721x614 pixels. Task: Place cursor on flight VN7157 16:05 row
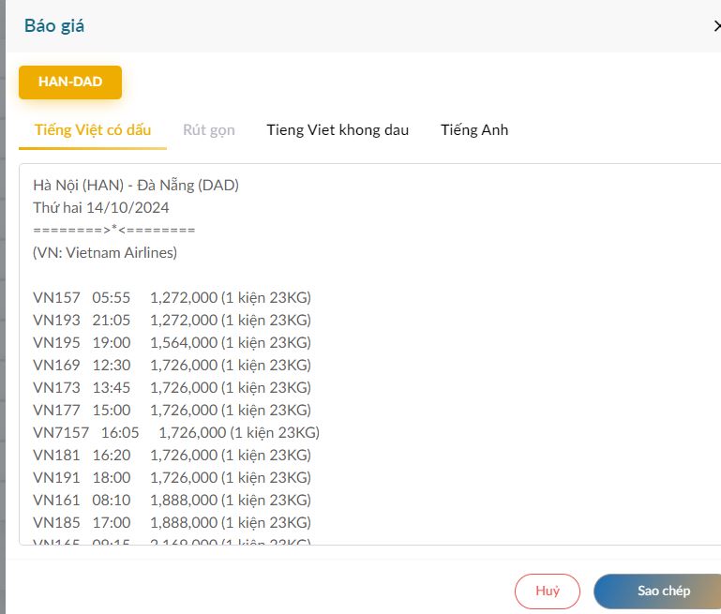coord(176,432)
